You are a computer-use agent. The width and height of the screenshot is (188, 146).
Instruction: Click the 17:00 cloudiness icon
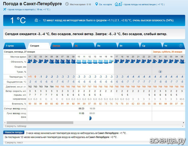[117, 61]
